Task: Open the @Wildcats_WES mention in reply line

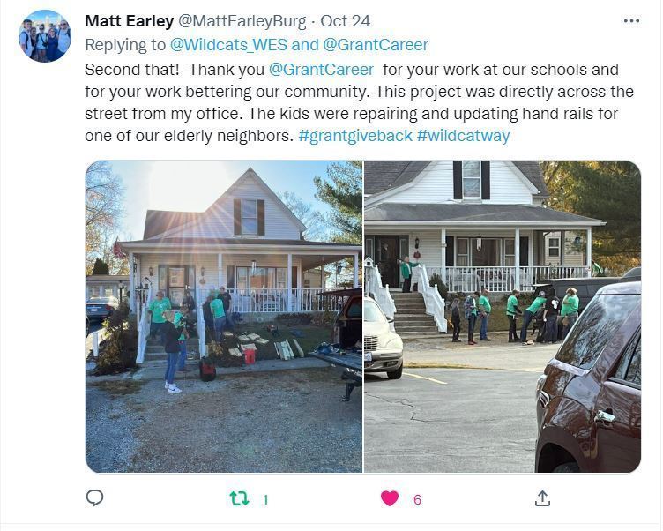Action: (228, 45)
